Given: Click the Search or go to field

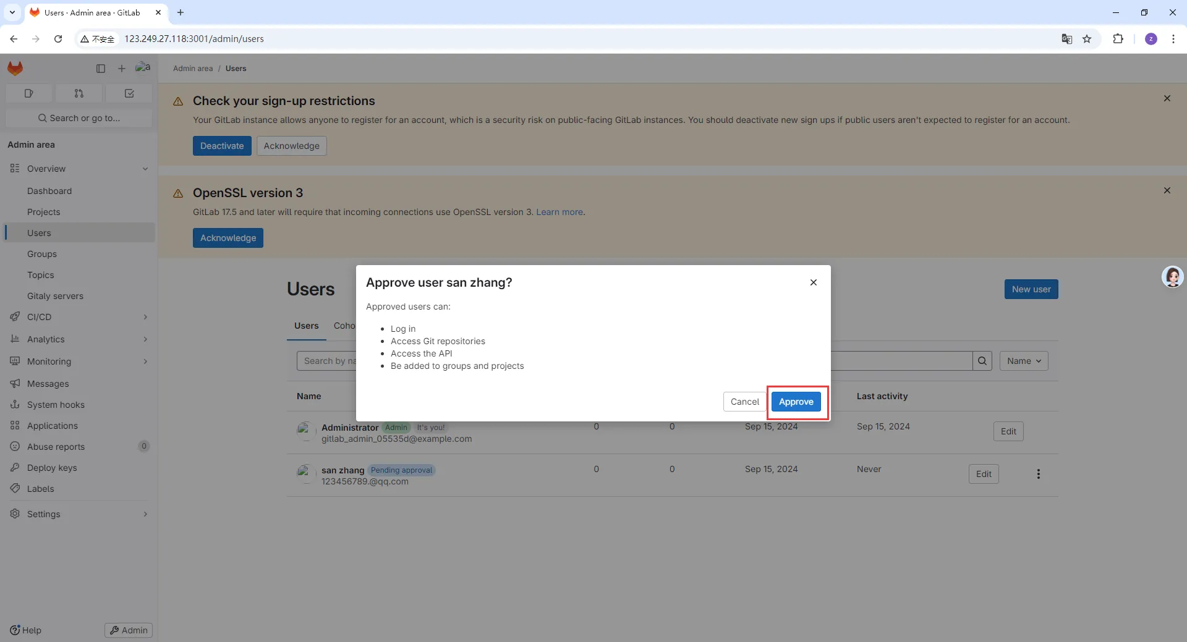Looking at the screenshot, I should click(79, 118).
